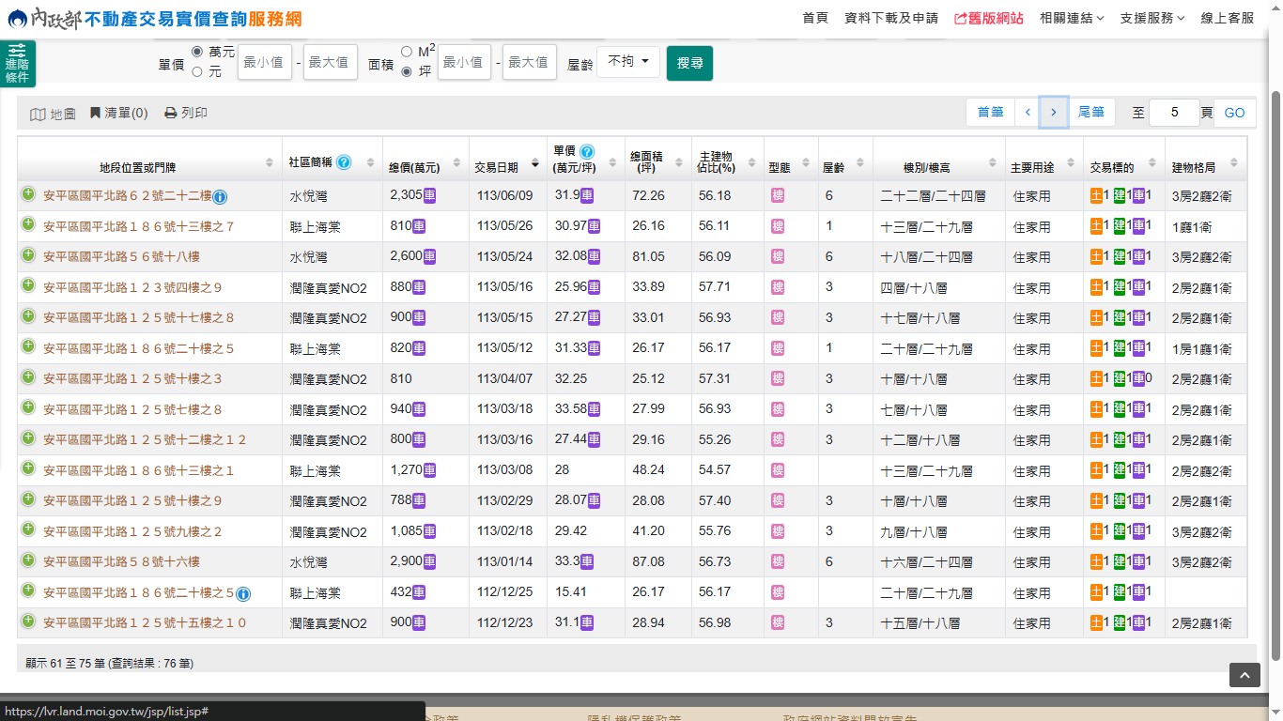Click the info icon next to 社區簡稱 header
1283x721 pixels.
[x=344, y=162]
